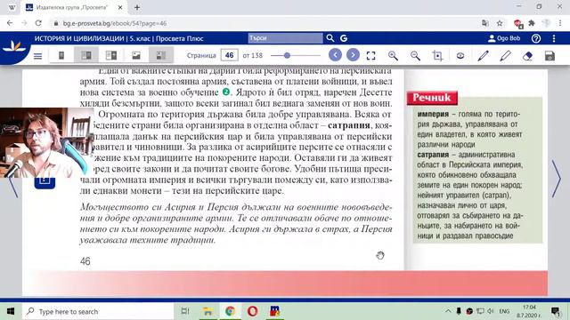
Task: Open Chrome from the taskbar
Action: pyautogui.click(x=230, y=311)
